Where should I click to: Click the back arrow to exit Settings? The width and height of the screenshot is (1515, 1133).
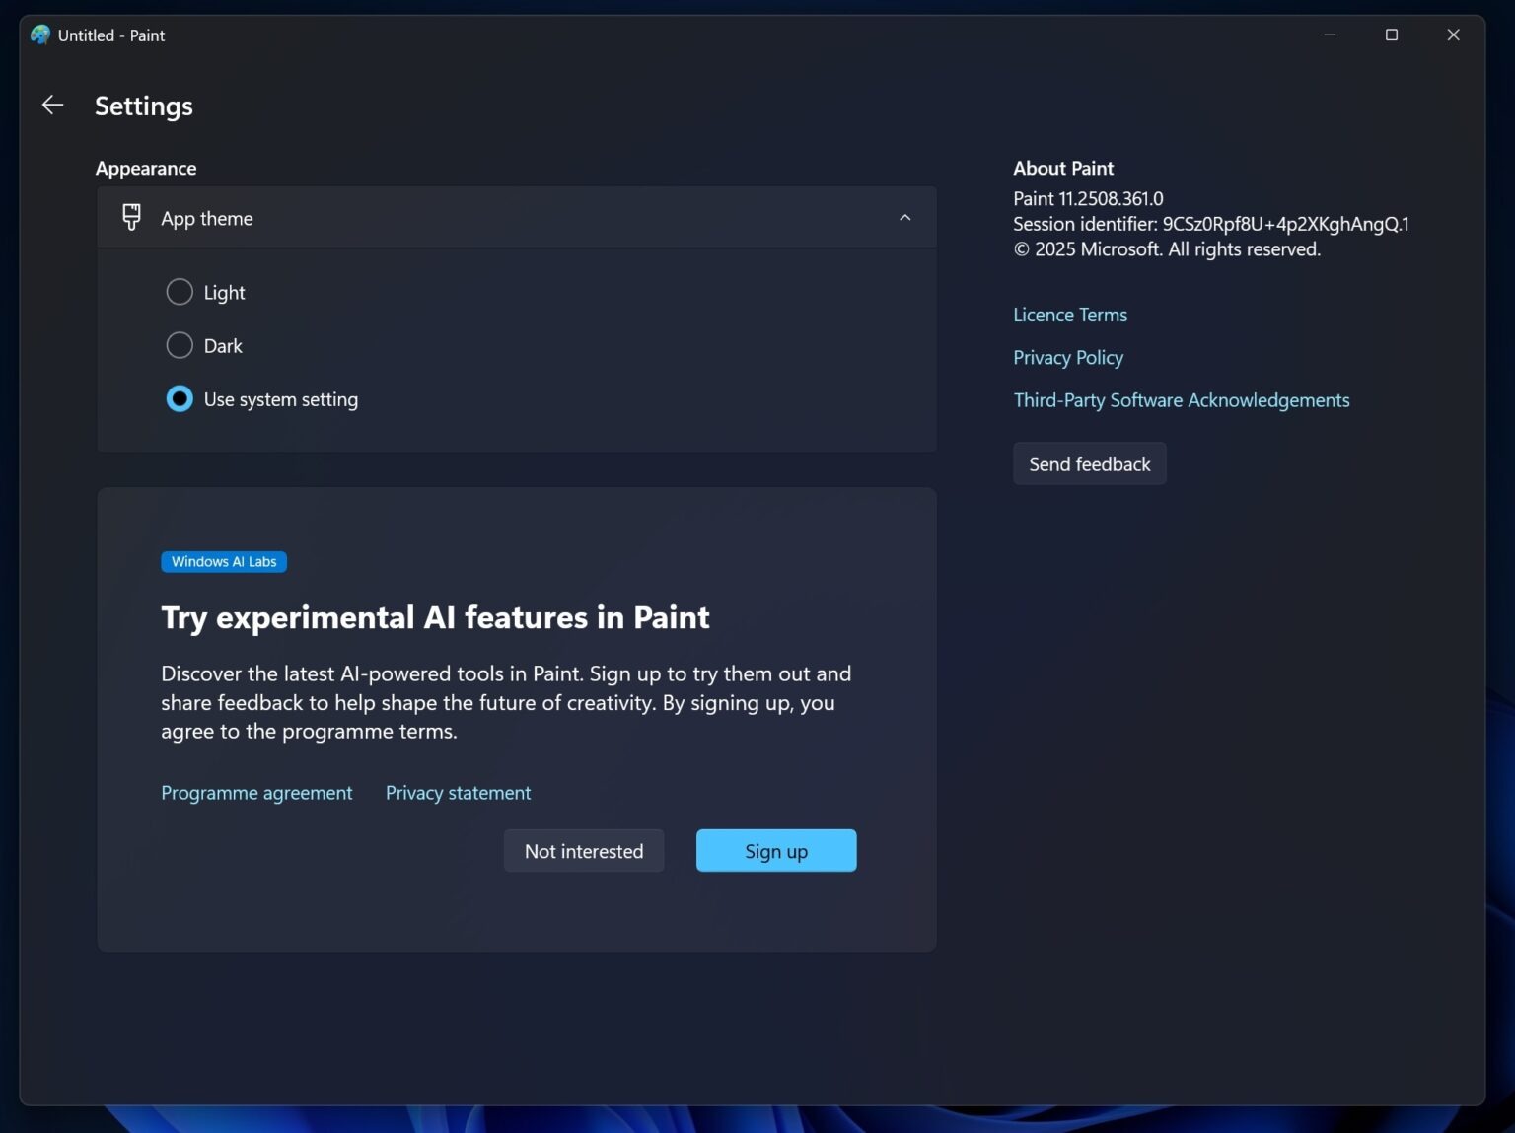point(51,105)
